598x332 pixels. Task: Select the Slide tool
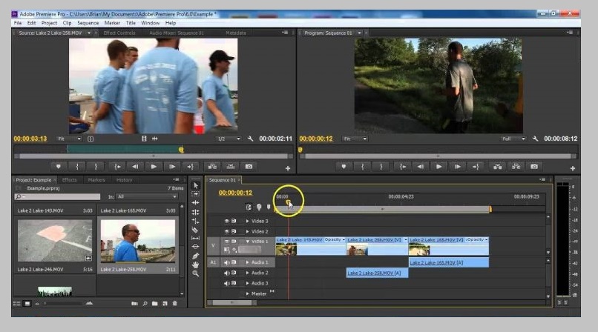point(195,246)
